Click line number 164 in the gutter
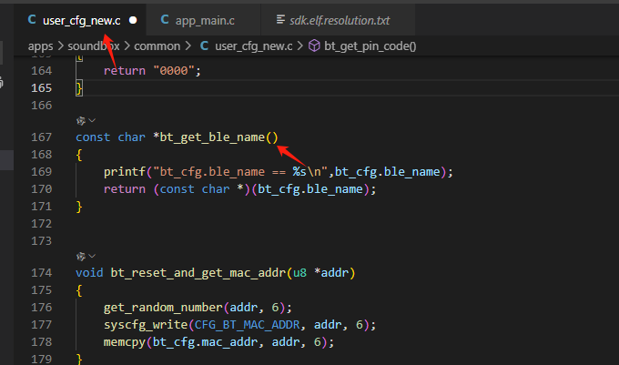Viewport: 619px width, 365px height. point(42,71)
